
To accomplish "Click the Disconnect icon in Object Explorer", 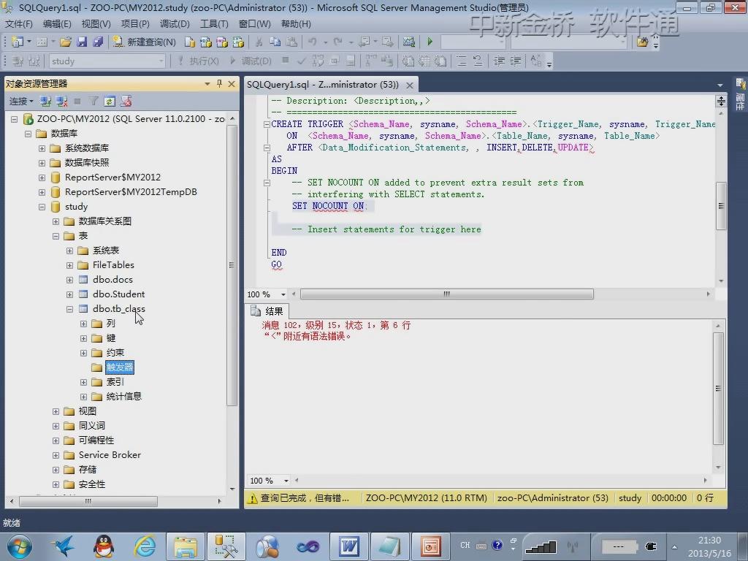I will click(61, 101).
